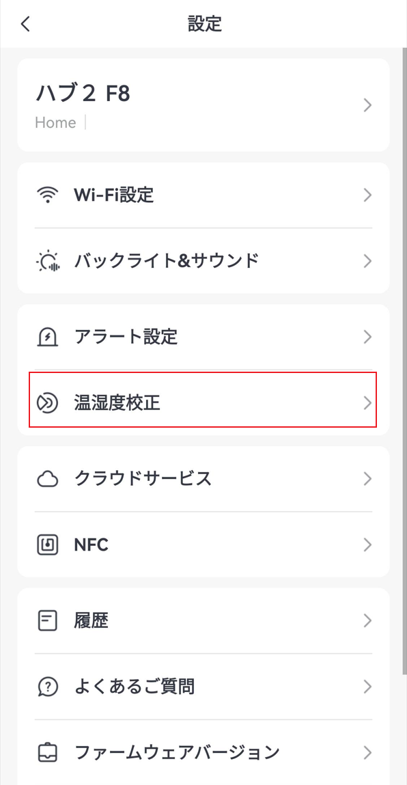Click the cloud service icon

point(48,479)
